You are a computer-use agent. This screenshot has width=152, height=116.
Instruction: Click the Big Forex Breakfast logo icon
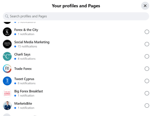tap(7, 93)
